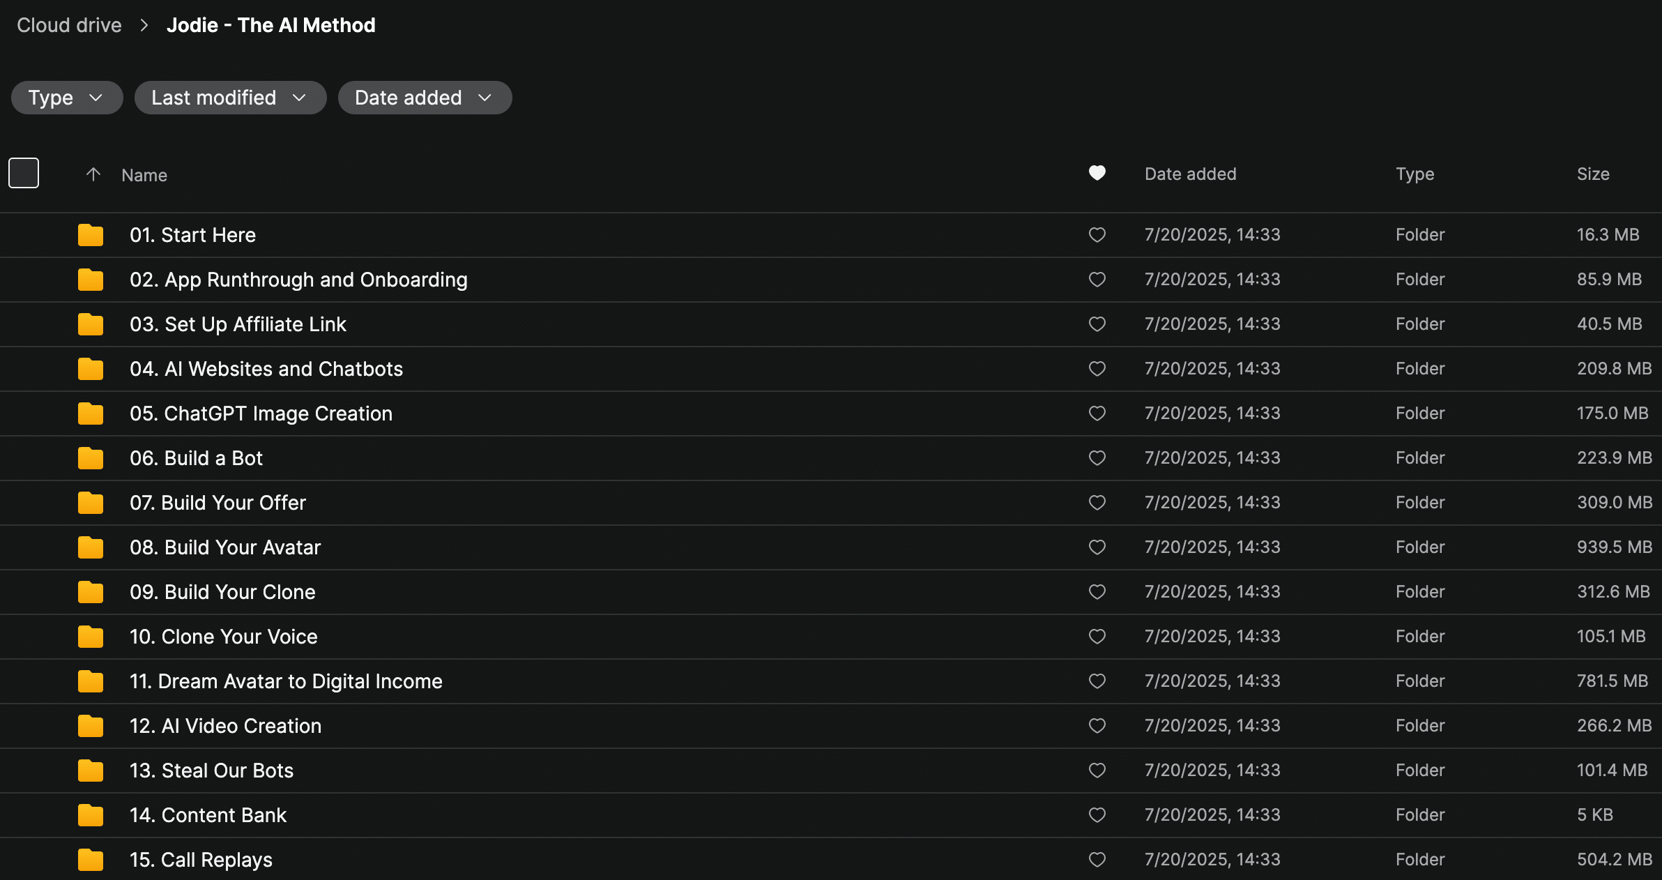
Task: Click the folder icon for 05. ChatGPT Image Creation
Action: pyautogui.click(x=91, y=414)
